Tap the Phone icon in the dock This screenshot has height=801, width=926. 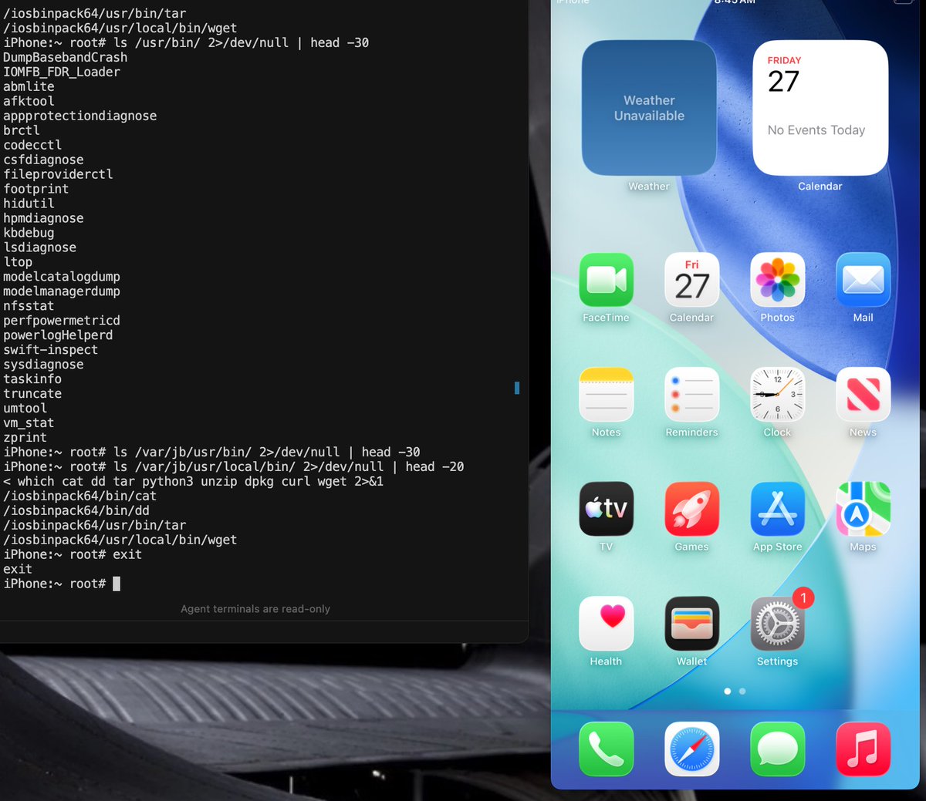point(607,749)
